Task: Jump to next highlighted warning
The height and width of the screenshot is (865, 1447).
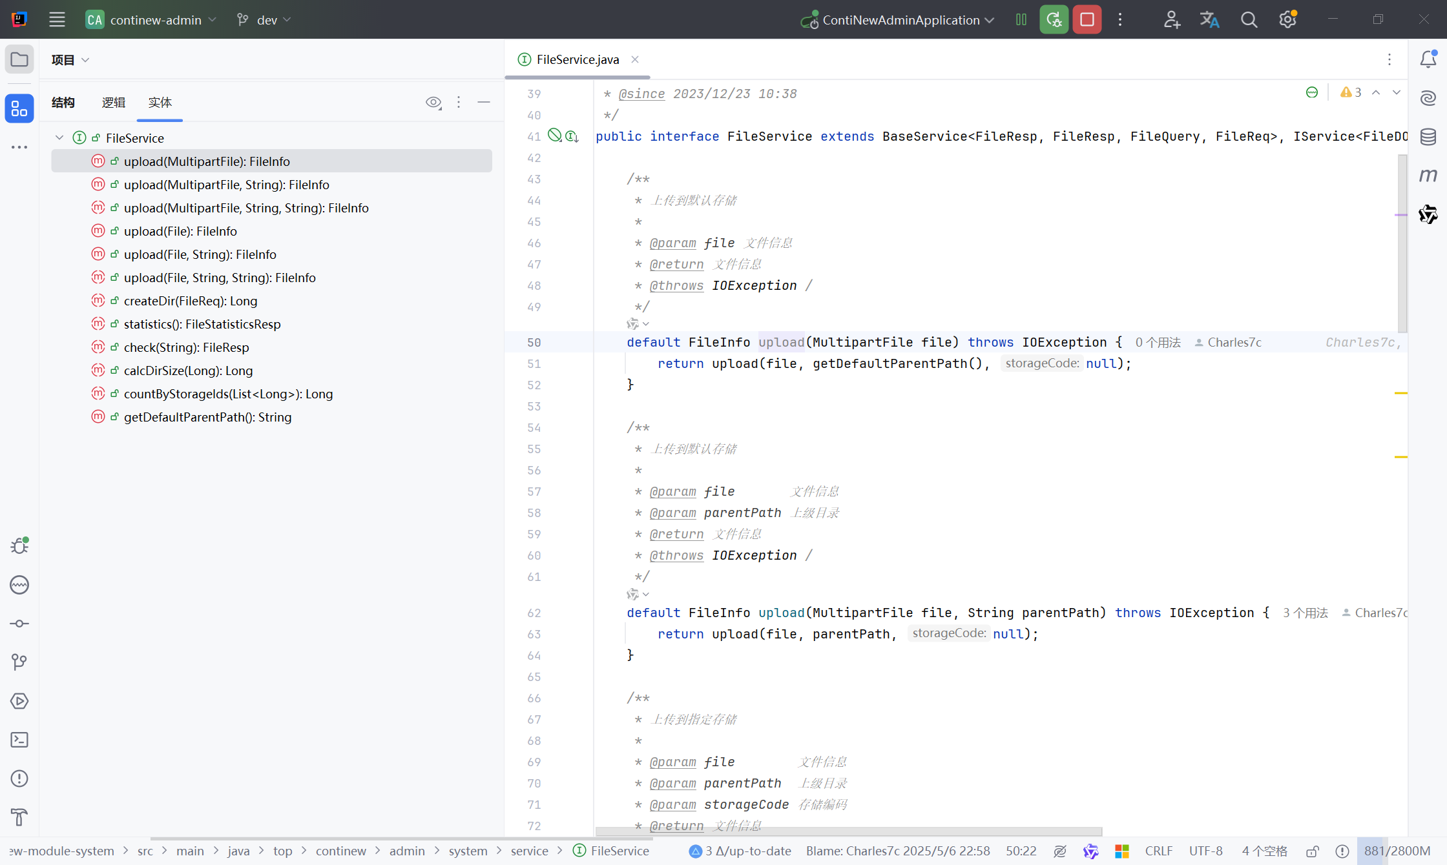Action: click(x=1397, y=92)
